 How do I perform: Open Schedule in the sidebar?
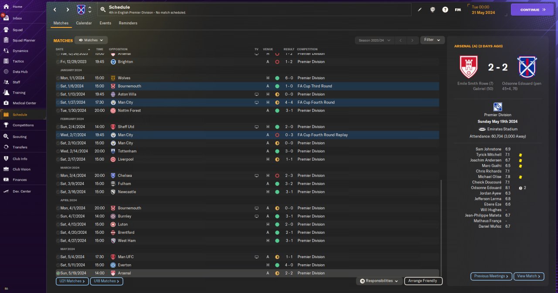23,115
